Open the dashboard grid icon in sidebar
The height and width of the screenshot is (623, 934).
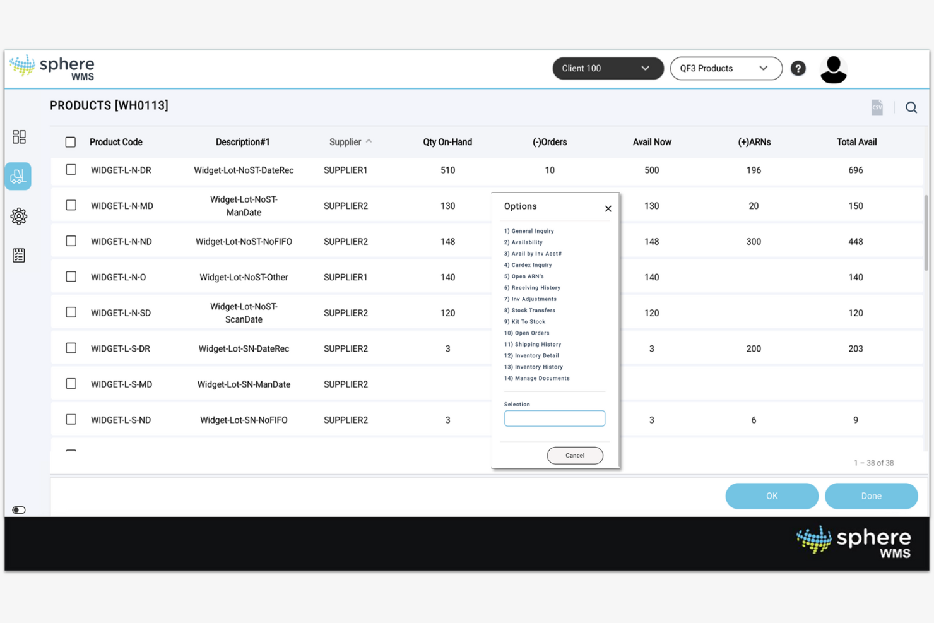(19, 136)
